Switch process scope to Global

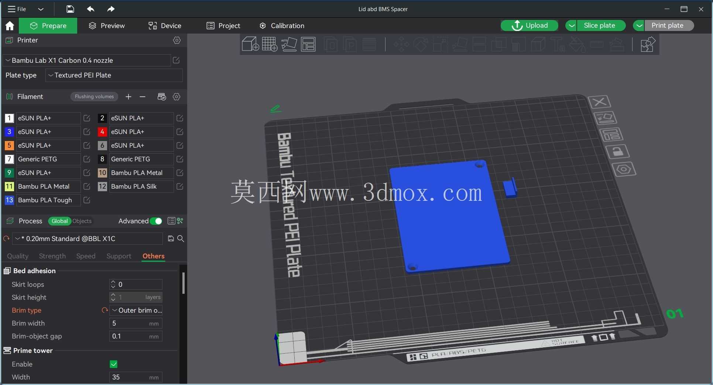click(59, 221)
